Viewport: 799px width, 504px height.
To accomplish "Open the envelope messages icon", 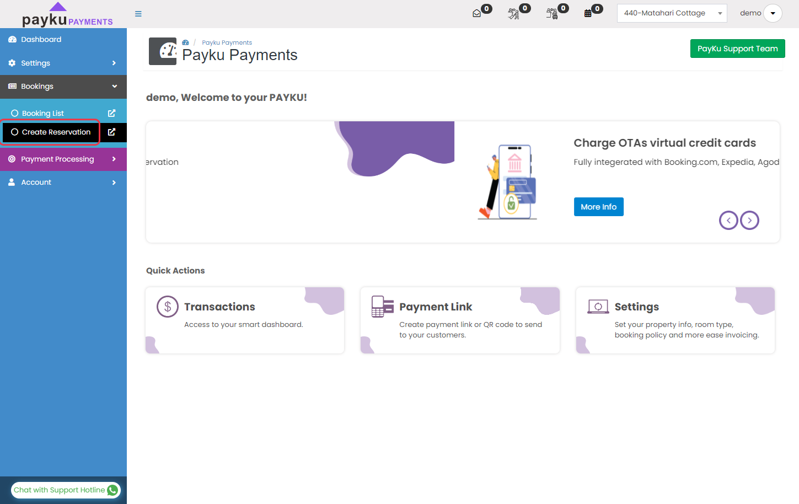I will (477, 14).
